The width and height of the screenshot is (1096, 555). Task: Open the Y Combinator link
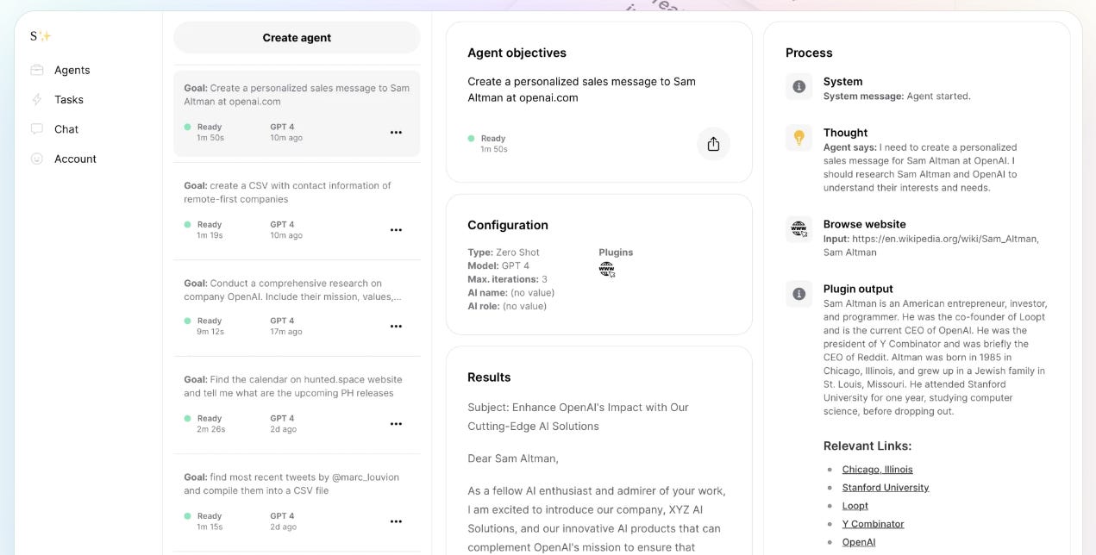click(874, 524)
